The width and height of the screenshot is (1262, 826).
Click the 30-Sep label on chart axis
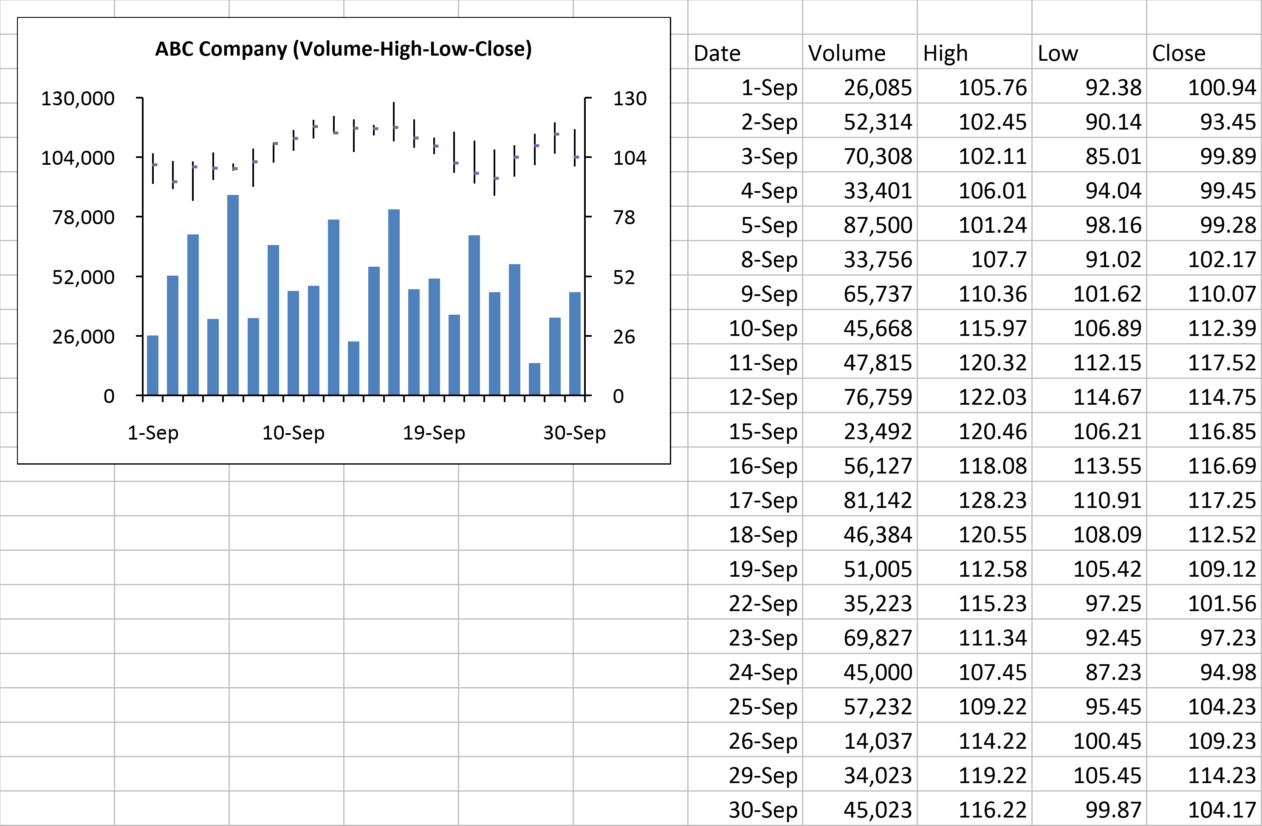pyautogui.click(x=574, y=433)
